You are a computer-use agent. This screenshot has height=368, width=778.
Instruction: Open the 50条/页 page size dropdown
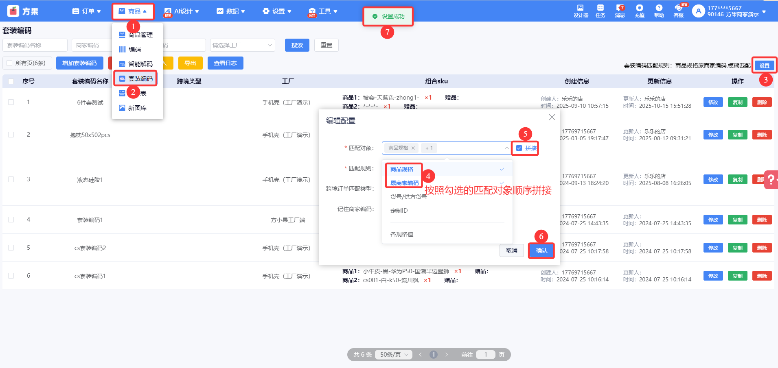point(393,355)
